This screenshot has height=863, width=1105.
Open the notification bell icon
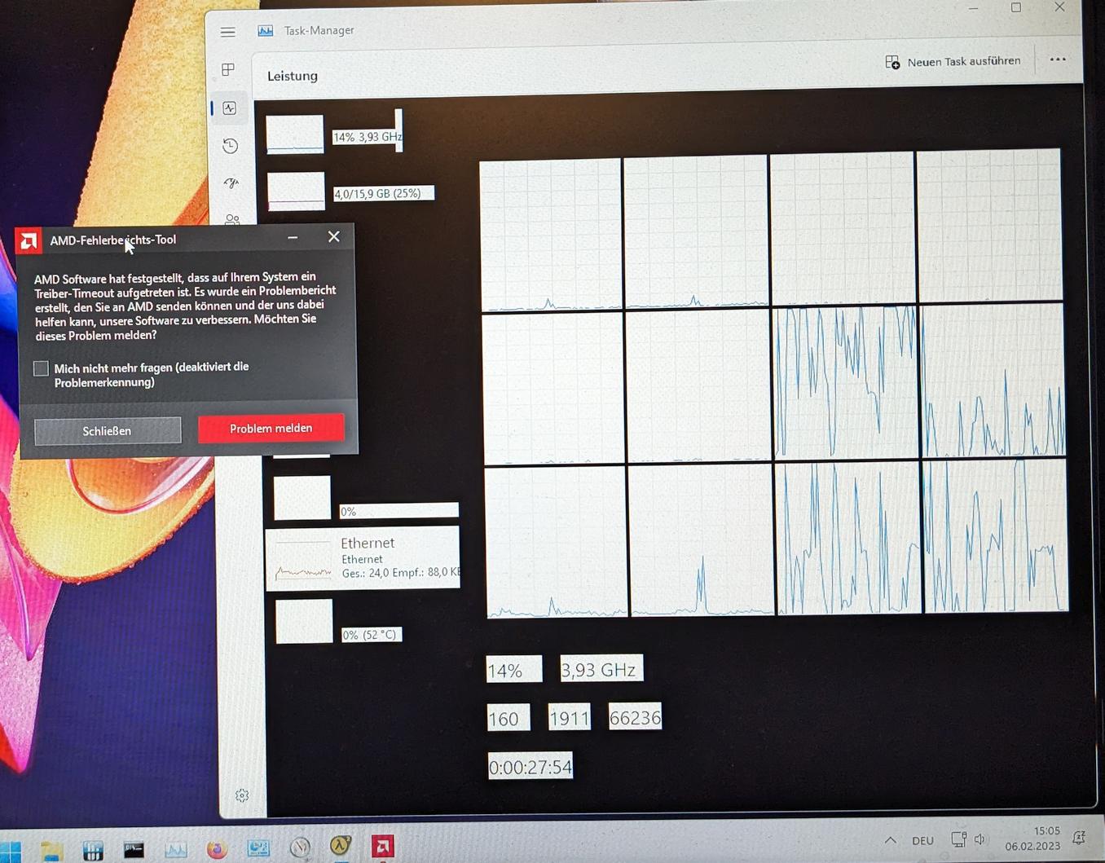1079,837
